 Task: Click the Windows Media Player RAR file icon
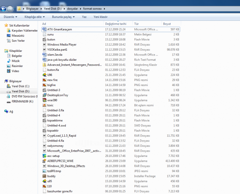click(44, 45)
